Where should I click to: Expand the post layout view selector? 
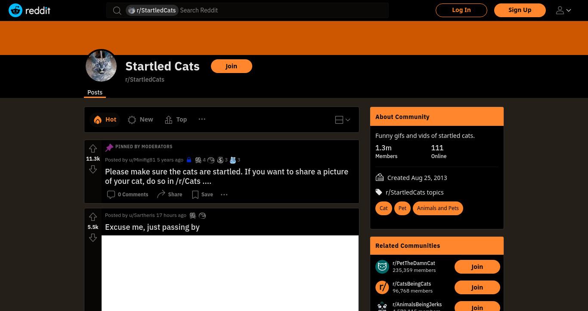pos(343,120)
